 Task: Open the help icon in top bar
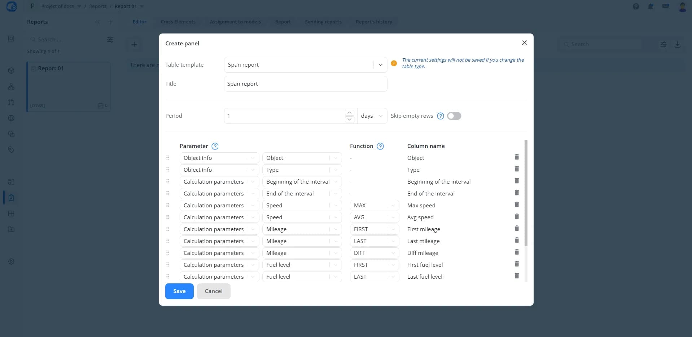(636, 6)
